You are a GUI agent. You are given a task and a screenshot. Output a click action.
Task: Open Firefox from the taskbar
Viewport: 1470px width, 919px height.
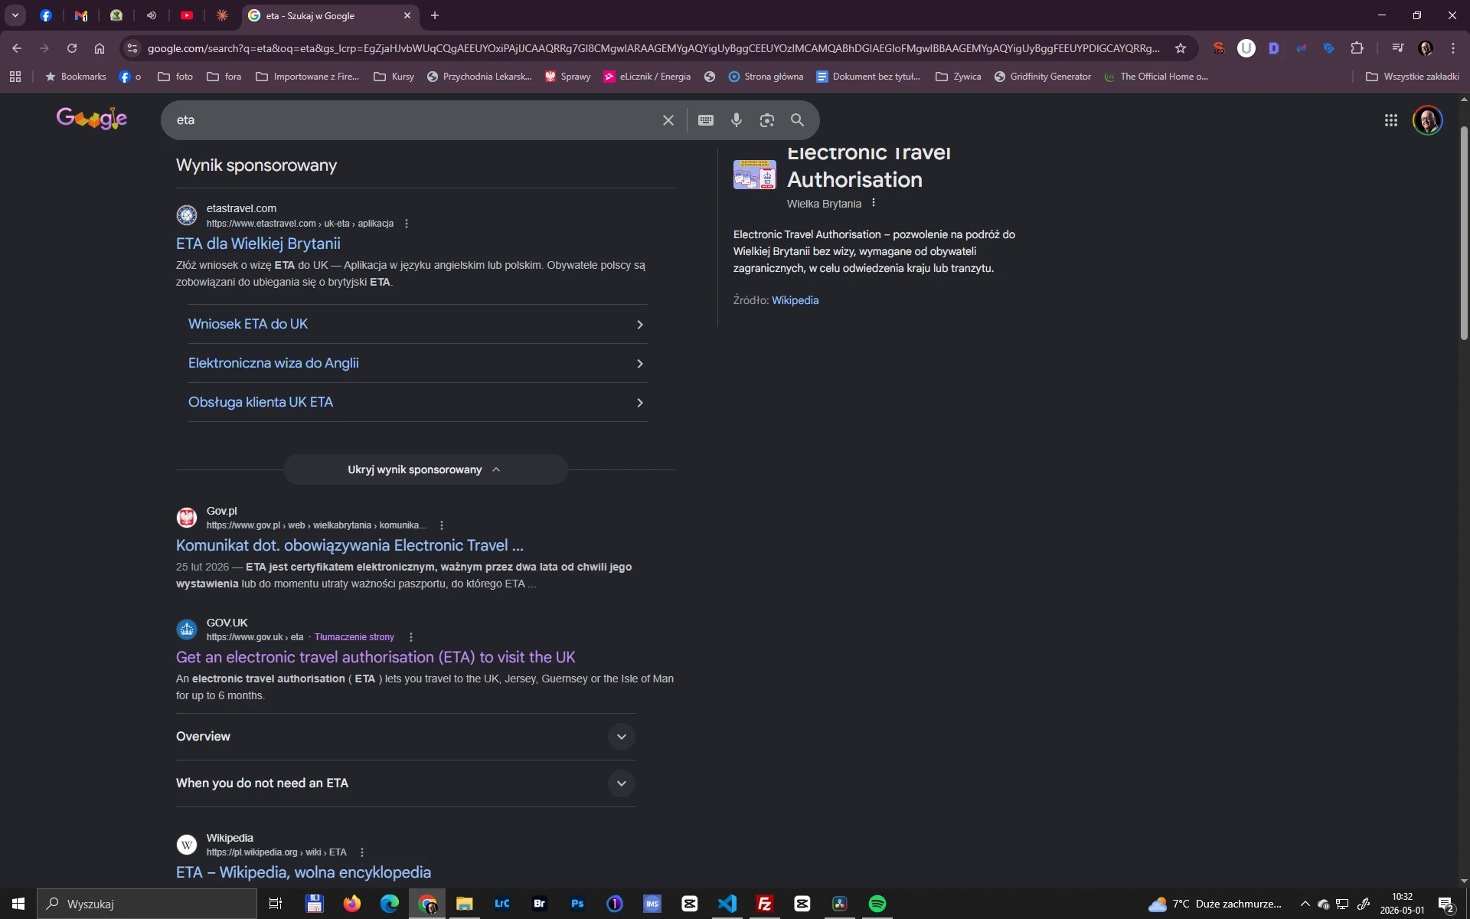point(352,904)
